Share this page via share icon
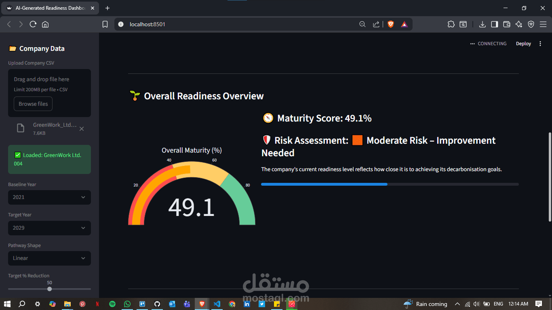Screen dimensions: 552x310 [x=376, y=24]
